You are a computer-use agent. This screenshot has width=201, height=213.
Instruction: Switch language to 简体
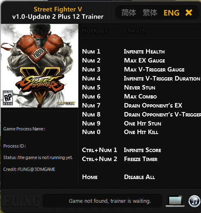point(128,13)
